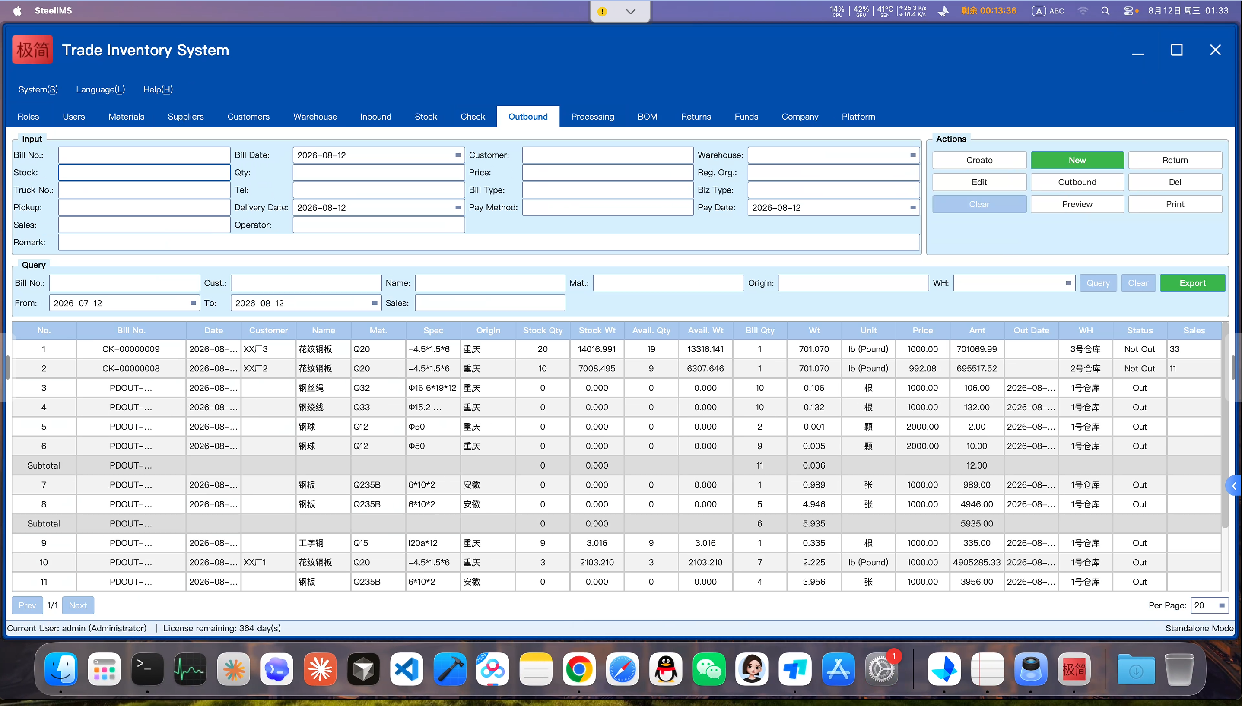
Task: Switch to the Materials tab
Action: [x=126, y=117]
